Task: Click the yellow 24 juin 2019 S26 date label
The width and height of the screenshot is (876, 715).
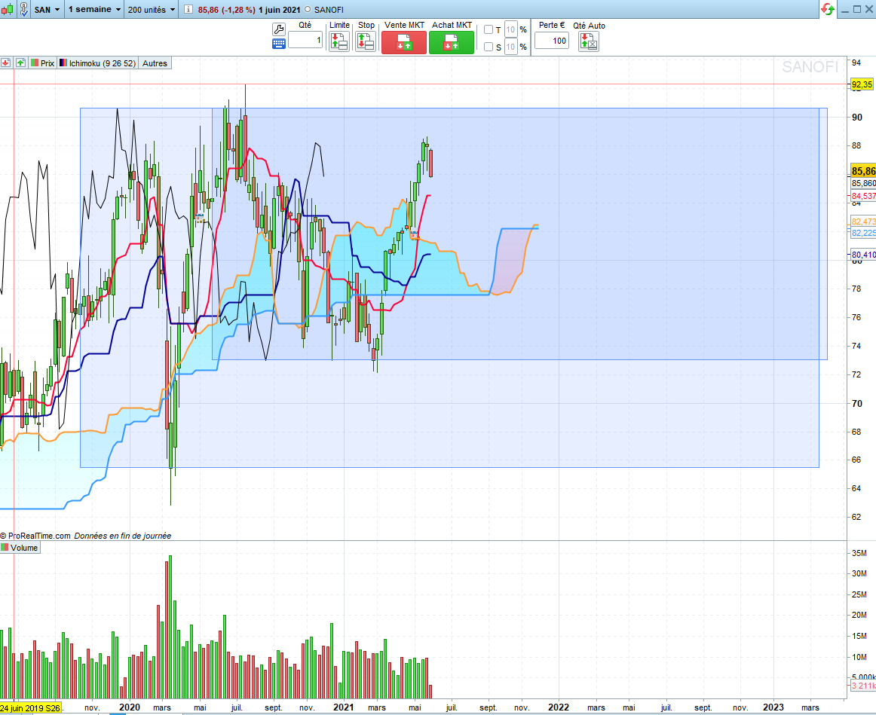Action: click(x=30, y=707)
